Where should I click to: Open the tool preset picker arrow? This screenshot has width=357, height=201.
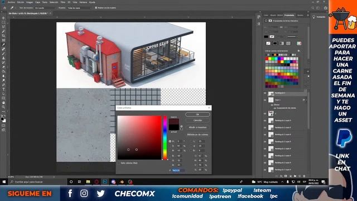tap(15, 8)
